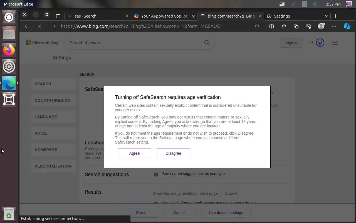Click the Save settings button

140,213
